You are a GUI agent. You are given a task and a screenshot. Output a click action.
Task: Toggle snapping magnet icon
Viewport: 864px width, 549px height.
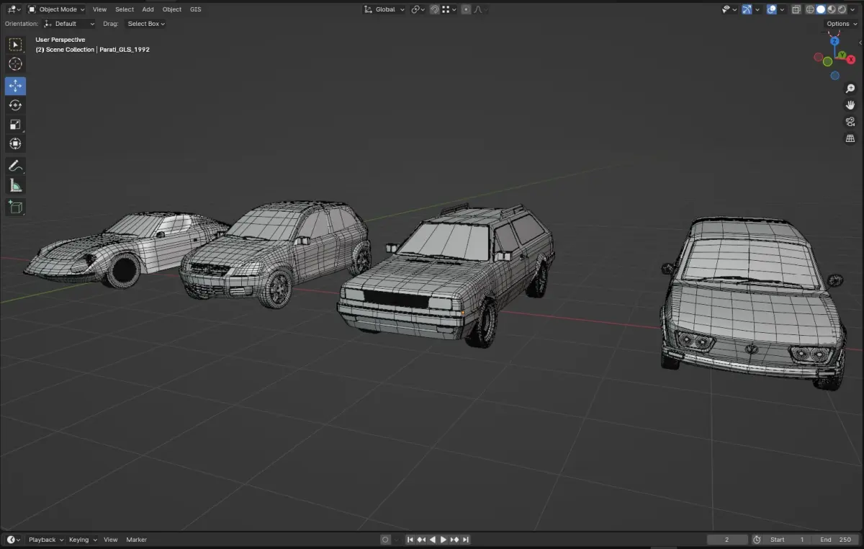point(435,9)
